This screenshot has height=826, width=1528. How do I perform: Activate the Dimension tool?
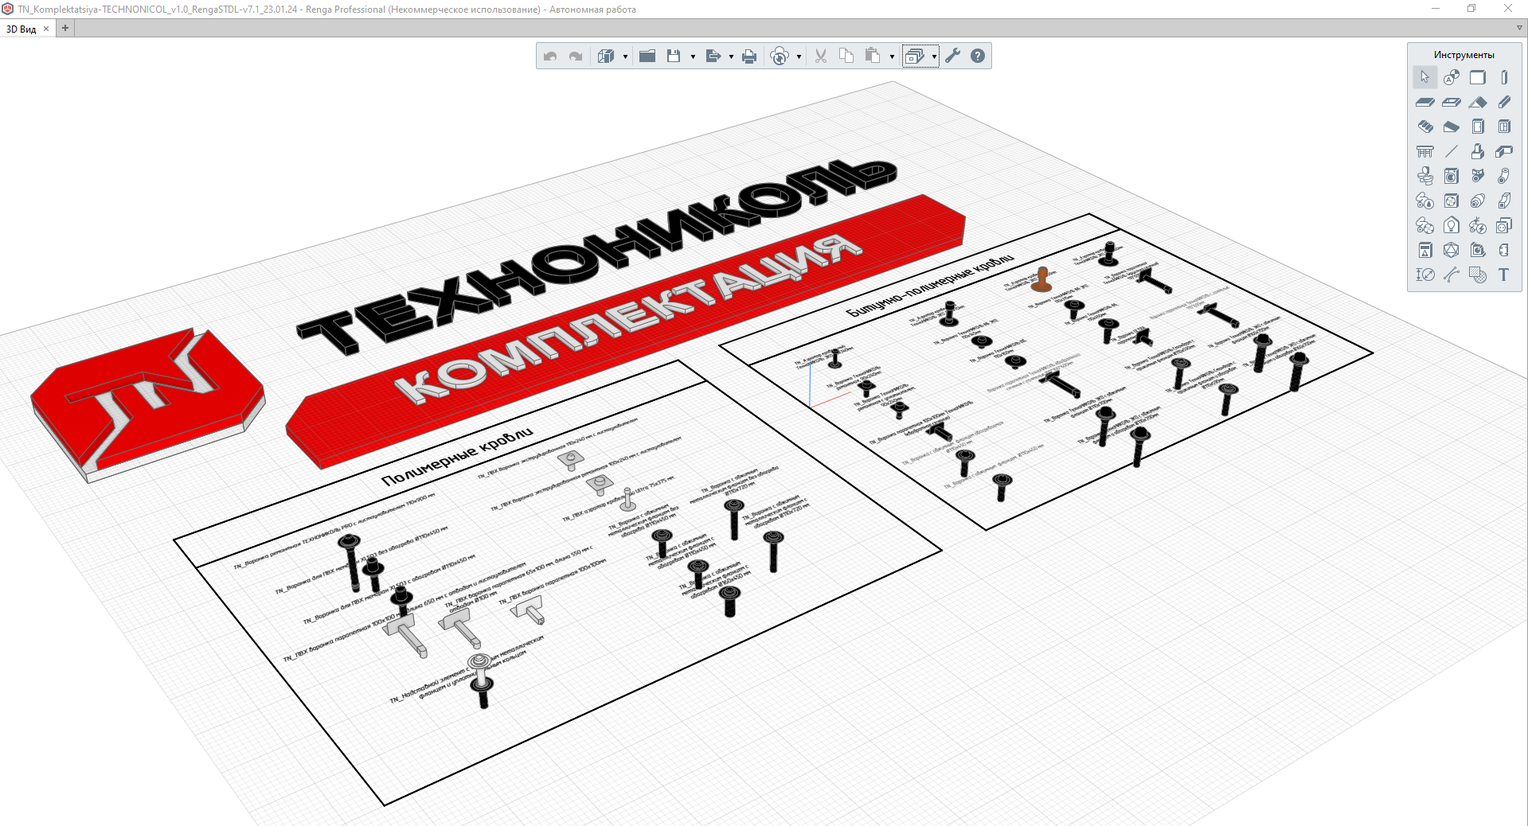point(1425,275)
